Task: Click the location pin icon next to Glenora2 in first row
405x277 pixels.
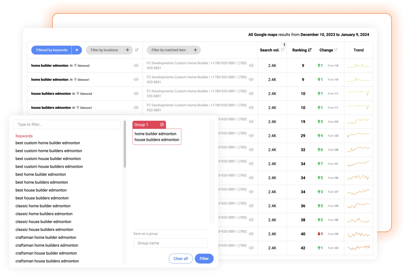Action: coord(75,66)
